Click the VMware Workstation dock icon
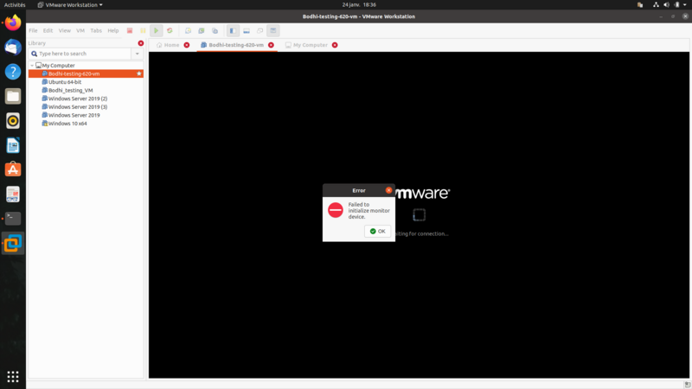The image size is (692, 389). (x=13, y=243)
